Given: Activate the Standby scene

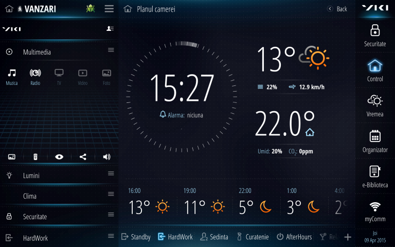Looking at the screenshot, I should coord(136,237).
